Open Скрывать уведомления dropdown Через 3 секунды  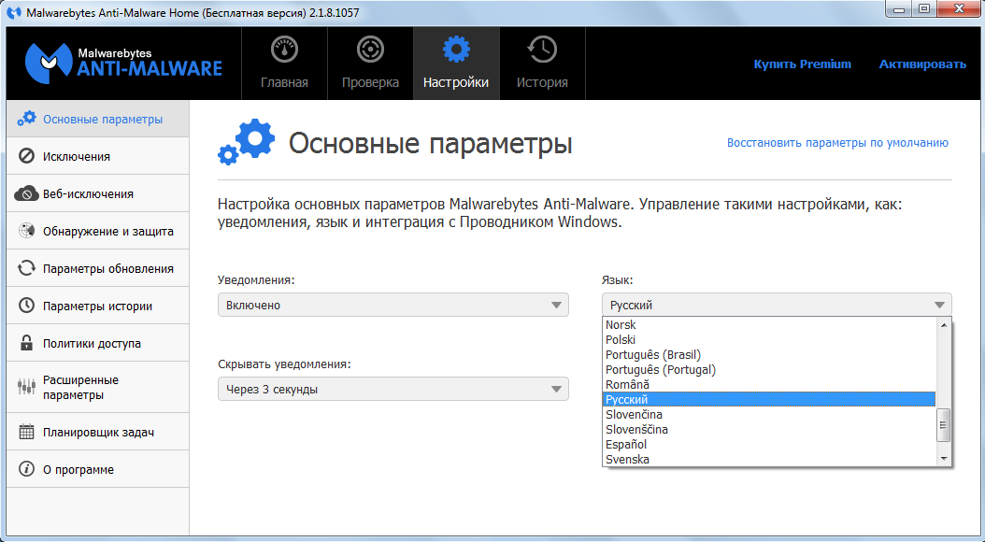tap(393, 390)
